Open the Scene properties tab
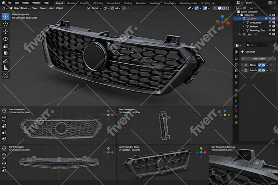 [236, 76]
